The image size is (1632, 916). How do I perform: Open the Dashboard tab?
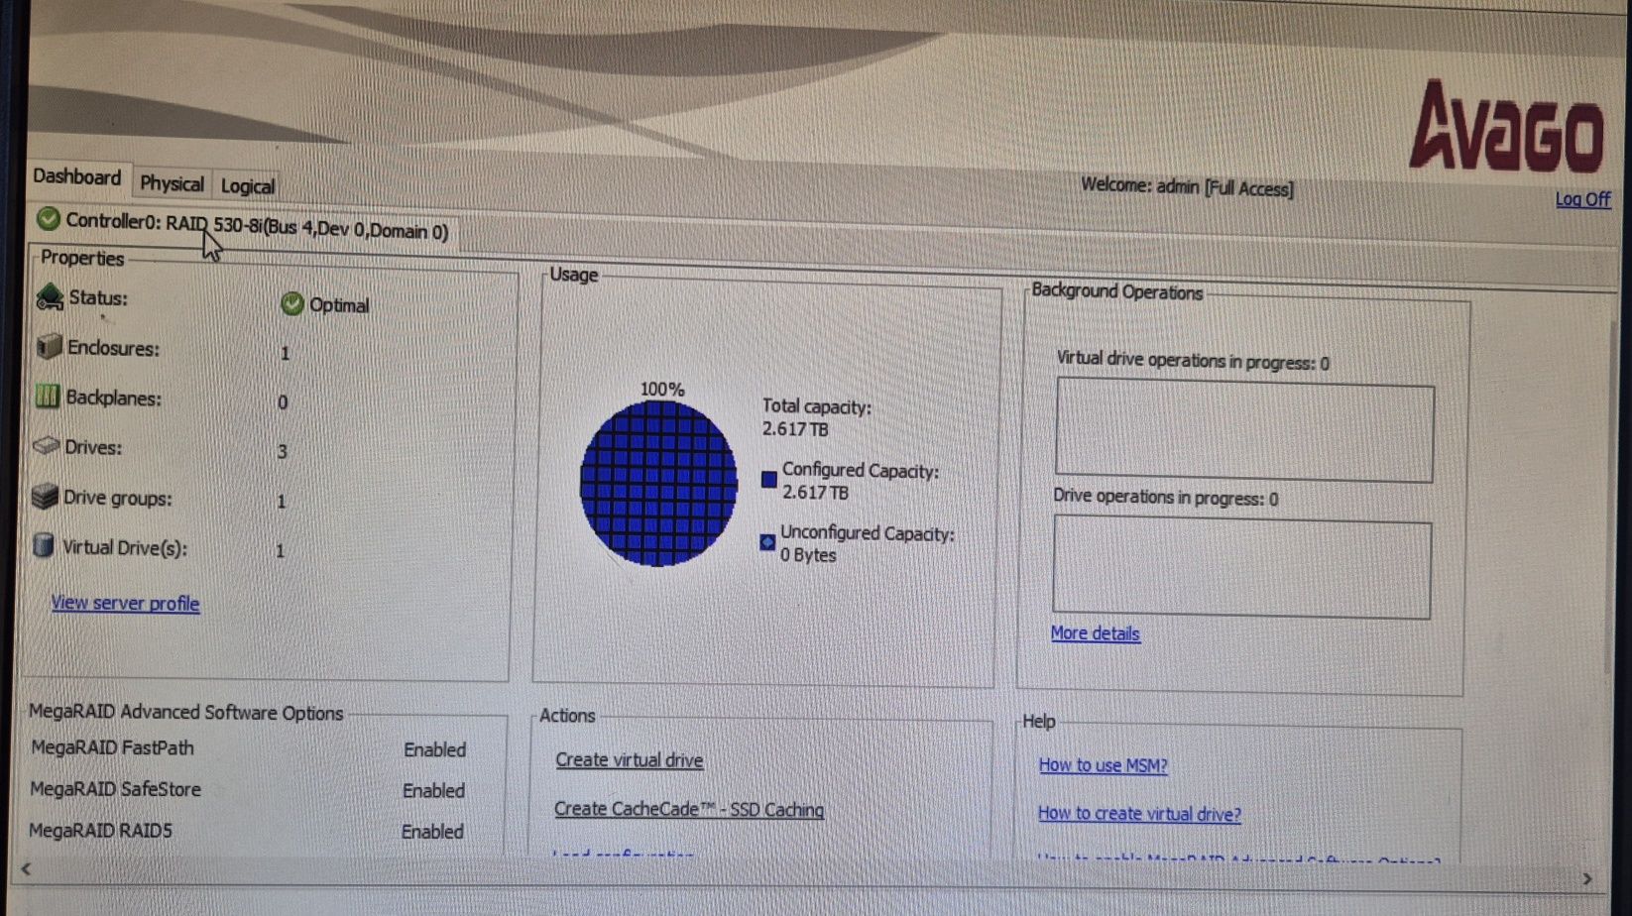pos(77,177)
